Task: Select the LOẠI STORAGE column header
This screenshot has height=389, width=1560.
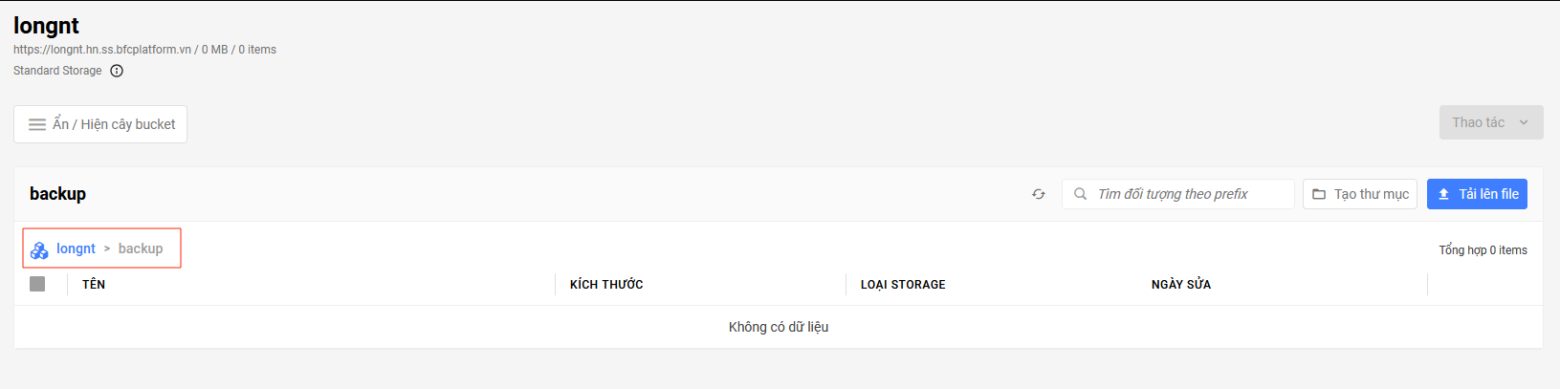Action: pyautogui.click(x=903, y=284)
